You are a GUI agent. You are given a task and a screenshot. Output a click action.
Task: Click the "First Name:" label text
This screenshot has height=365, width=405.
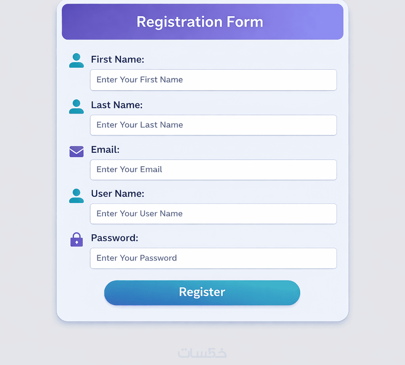click(117, 59)
